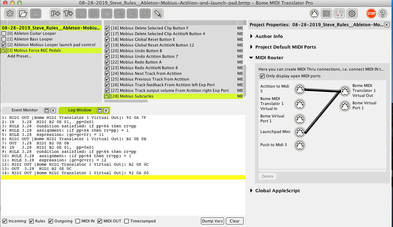Toggle the Log Window toolbar icon
The image size is (393, 227).
pyautogui.click(x=326, y=13)
